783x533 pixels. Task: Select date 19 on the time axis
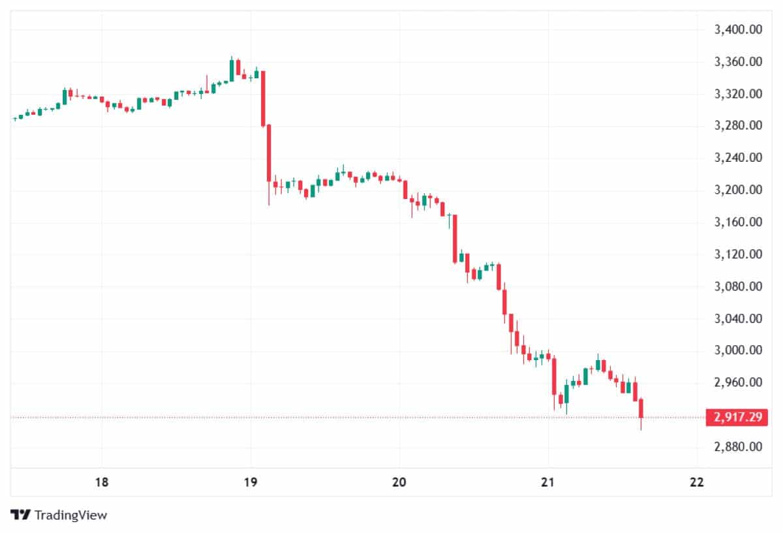[250, 482]
